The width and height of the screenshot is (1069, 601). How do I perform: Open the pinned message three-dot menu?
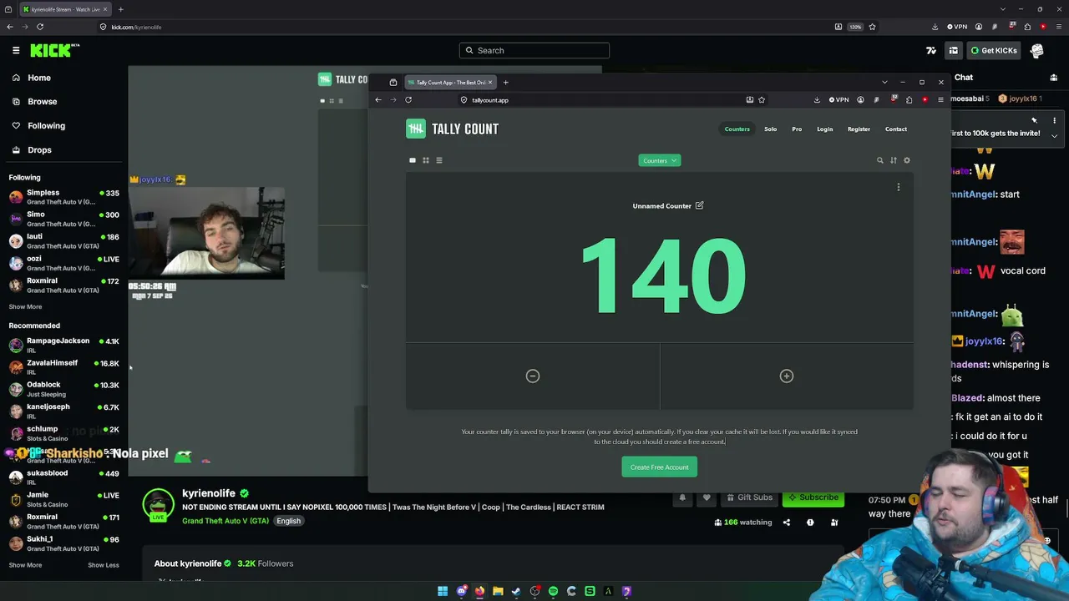[1054, 120]
